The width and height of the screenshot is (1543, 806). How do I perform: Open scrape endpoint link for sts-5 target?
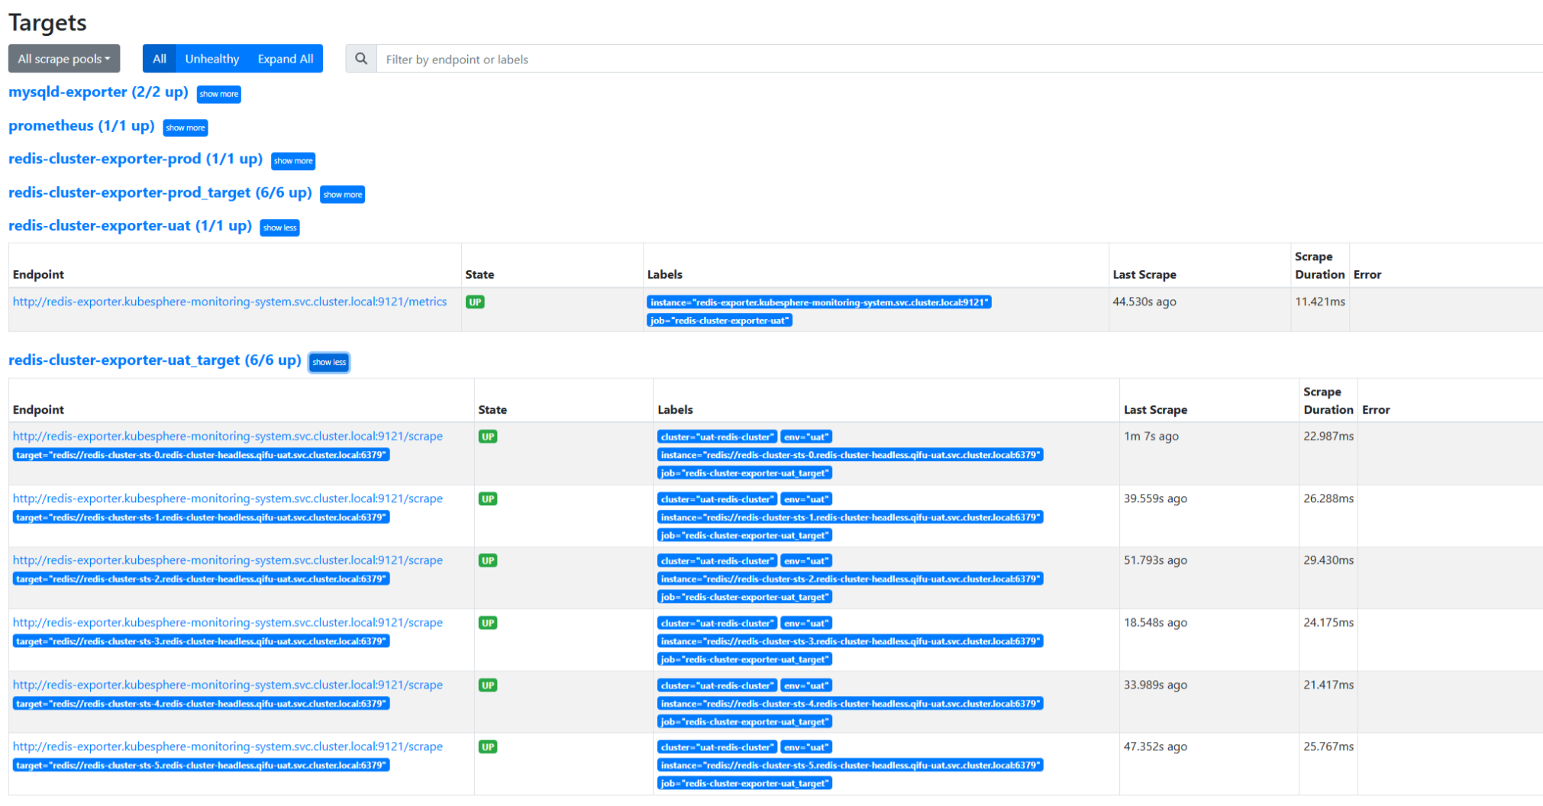[228, 746]
